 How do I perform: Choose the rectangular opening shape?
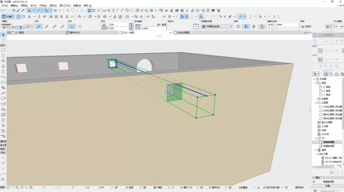point(72,27)
